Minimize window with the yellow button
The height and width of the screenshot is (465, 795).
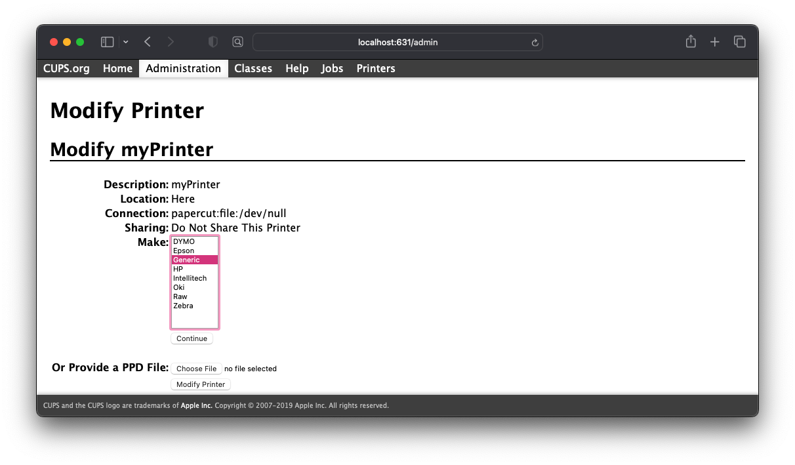67,42
